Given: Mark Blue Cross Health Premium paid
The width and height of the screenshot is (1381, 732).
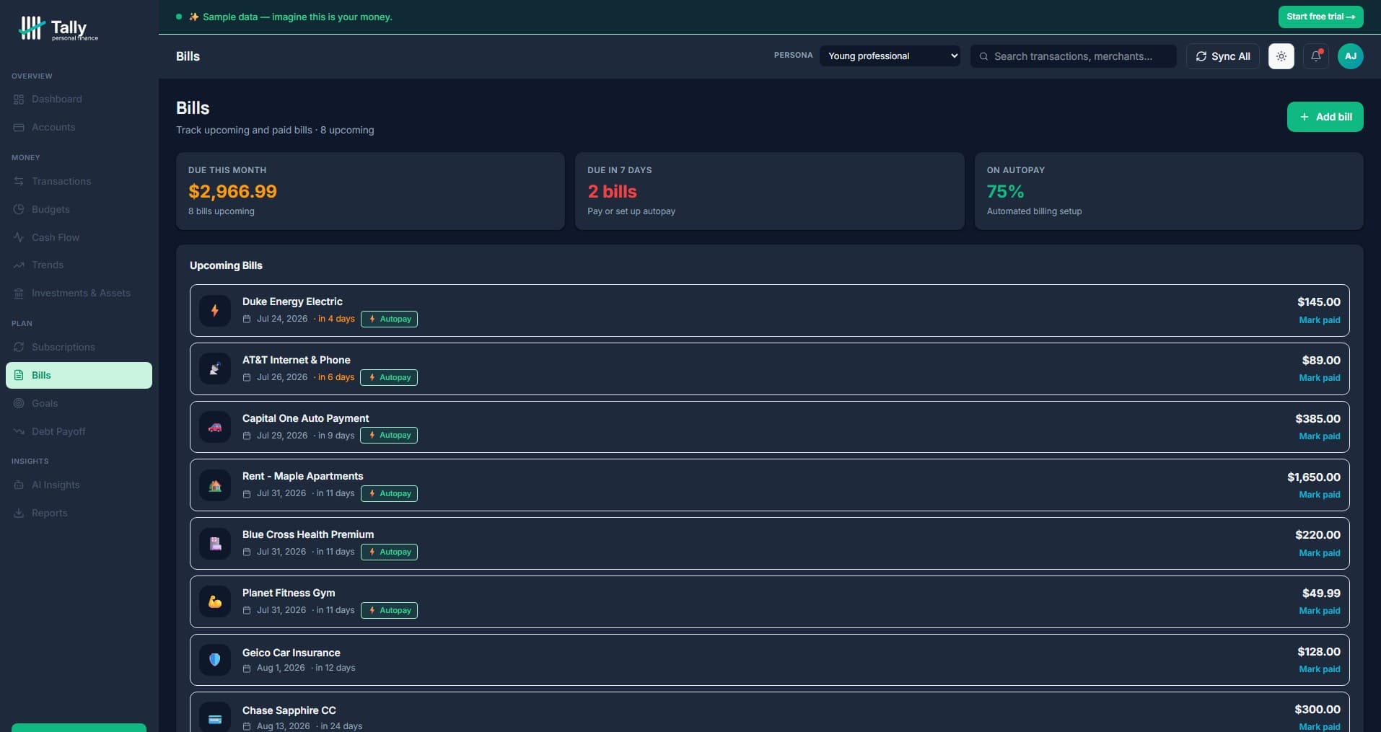Looking at the screenshot, I should pos(1319,553).
